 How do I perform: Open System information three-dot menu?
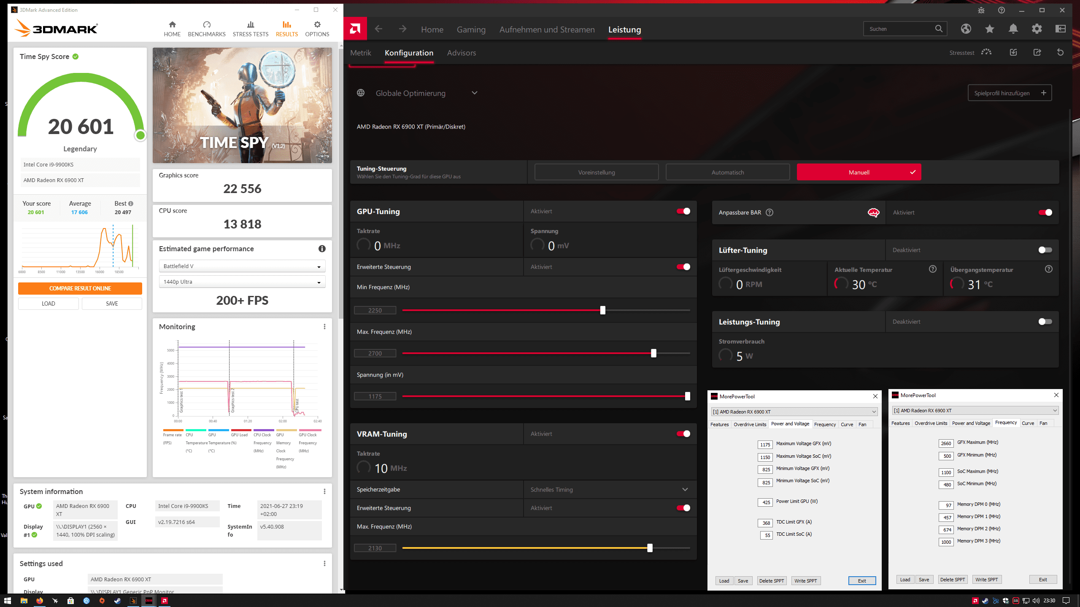point(324,492)
